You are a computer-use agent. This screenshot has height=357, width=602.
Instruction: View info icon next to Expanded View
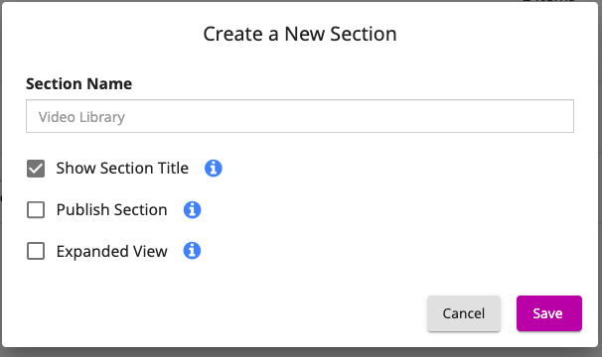192,251
